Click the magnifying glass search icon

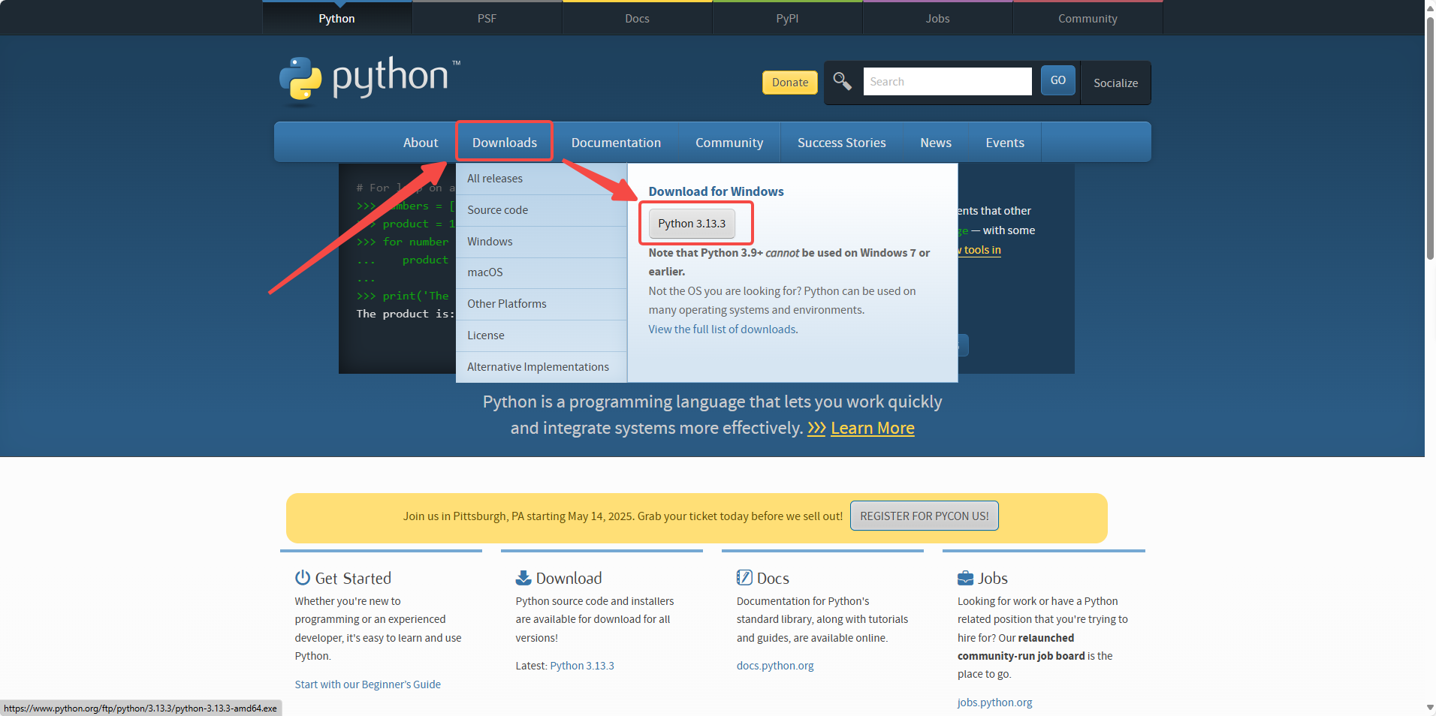point(843,81)
